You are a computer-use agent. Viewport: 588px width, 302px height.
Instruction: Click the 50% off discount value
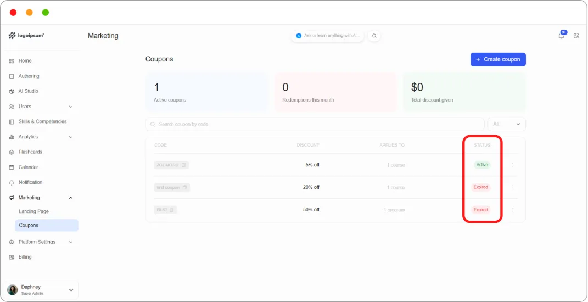[x=311, y=210]
